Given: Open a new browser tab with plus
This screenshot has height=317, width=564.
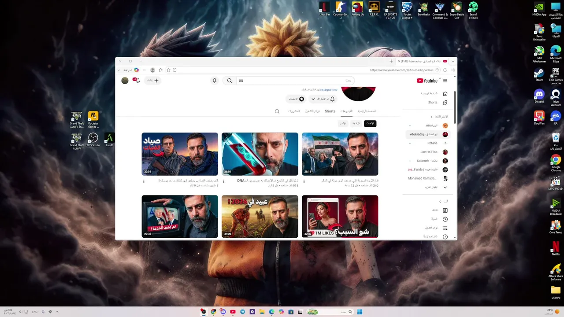Looking at the screenshot, I should 391,61.
